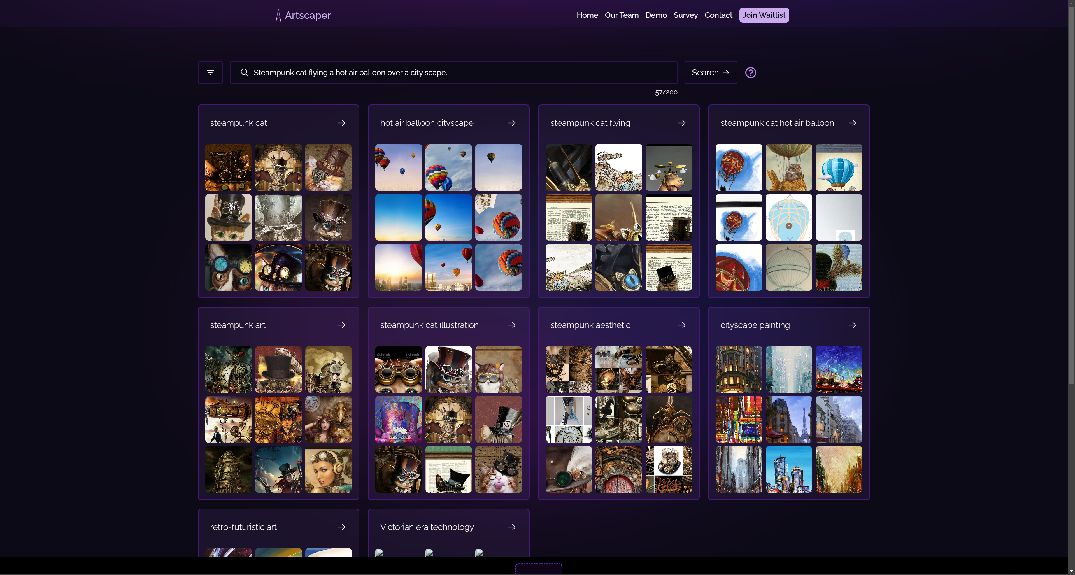Expand retro-futuristic art category arrow
Image resolution: width=1075 pixels, height=575 pixels.
(341, 527)
